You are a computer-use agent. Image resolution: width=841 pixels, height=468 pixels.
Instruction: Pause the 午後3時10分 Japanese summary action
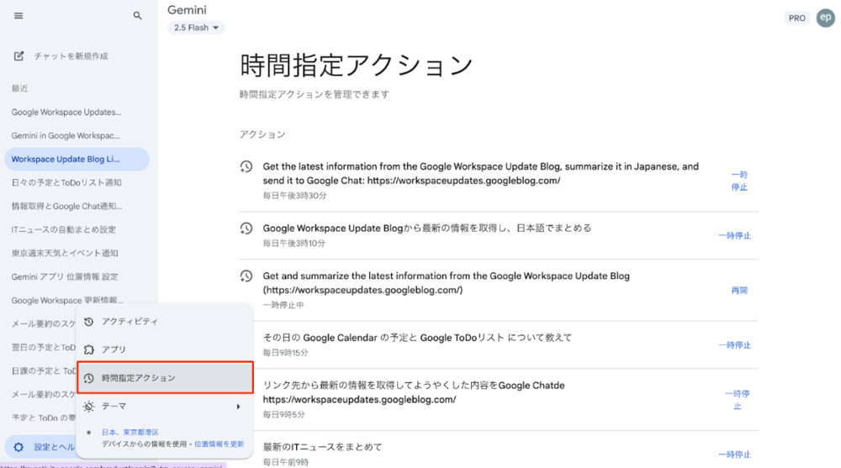[x=735, y=235]
